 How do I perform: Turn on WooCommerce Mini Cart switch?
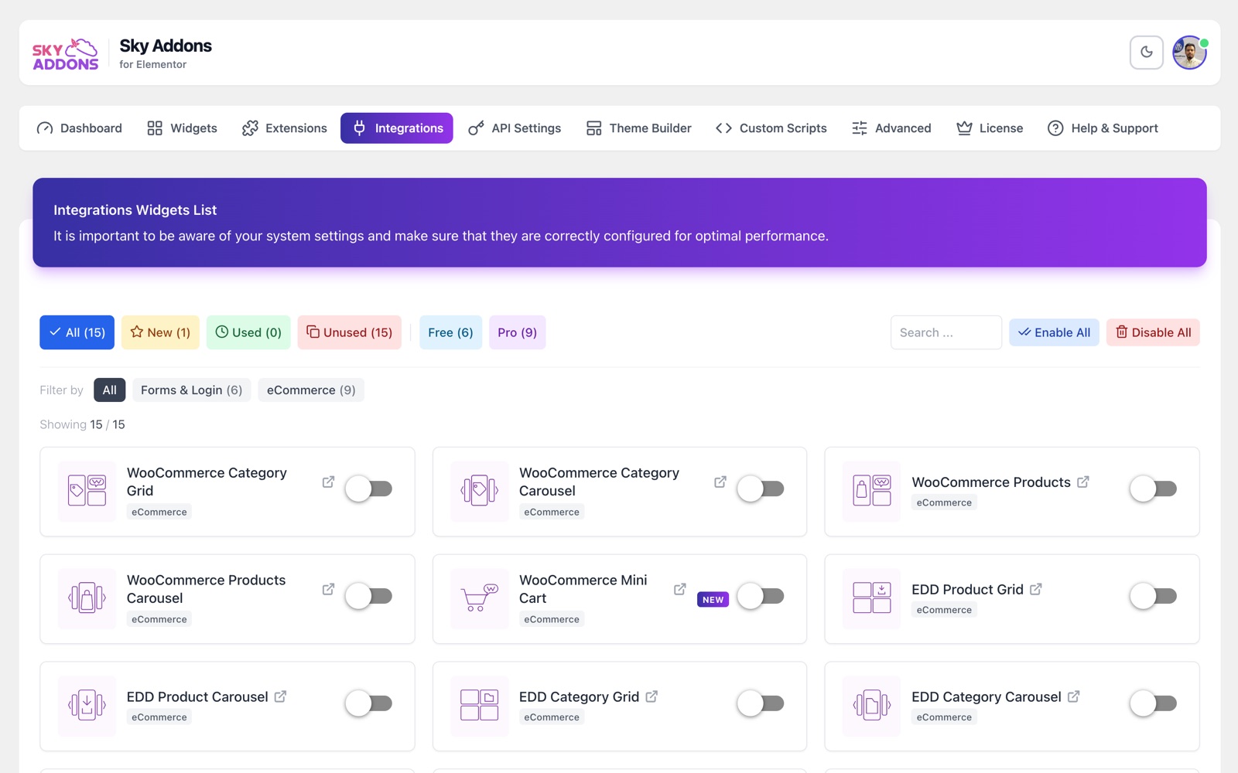pos(761,596)
